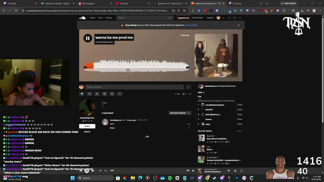Screen dimensions: 324x182
Task: Open fan sudo @stopbanningsudo profile
Action: click(215, 105)
